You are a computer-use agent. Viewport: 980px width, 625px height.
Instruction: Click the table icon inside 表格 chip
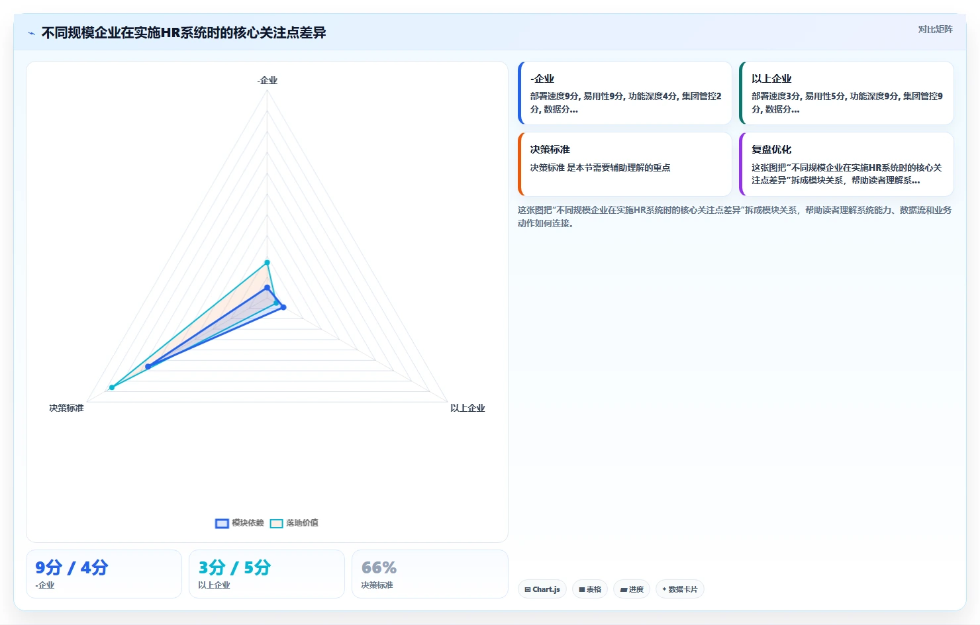click(582, 589)
